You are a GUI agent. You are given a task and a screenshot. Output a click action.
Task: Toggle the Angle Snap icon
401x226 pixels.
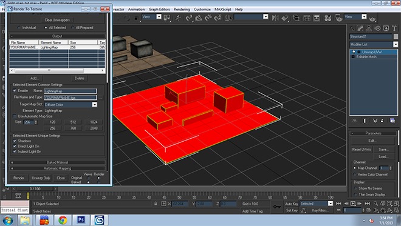coord(199,18)
